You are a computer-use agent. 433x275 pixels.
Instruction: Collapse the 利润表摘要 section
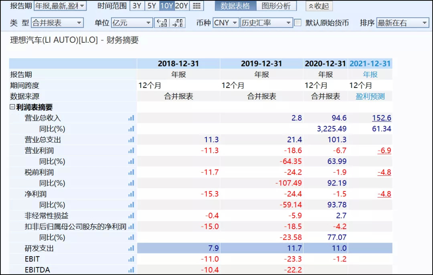[12, 107]
